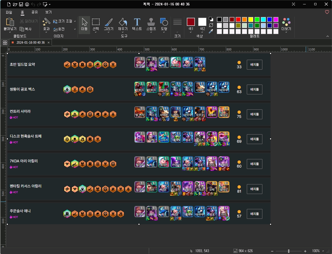Image resolution: width=332 pixels, height=254 pixels.
Task: Expand the 스탬프 tool dropdown arrow
Action: tap(151, 32)
